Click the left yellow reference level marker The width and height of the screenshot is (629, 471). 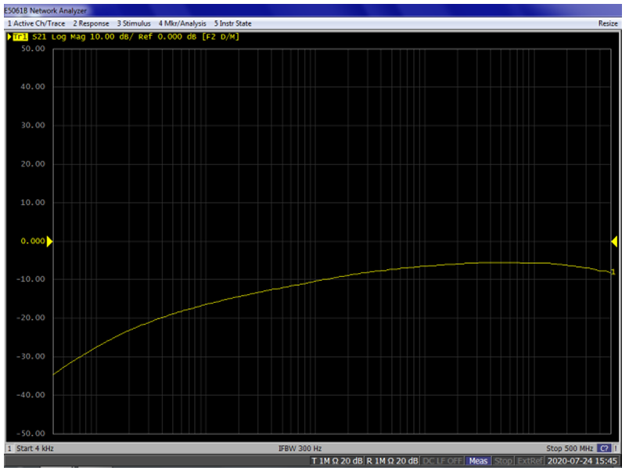point(49,242)
